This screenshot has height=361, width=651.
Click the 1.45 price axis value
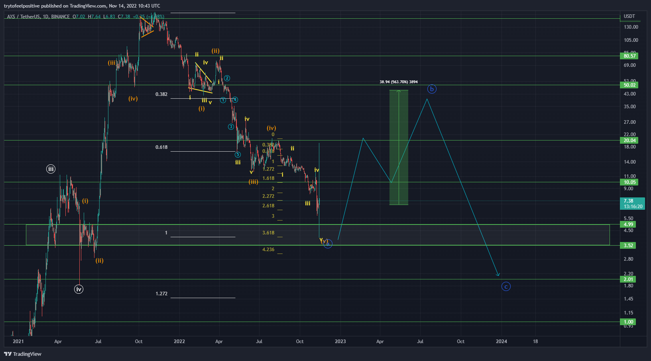[x=629, y=299]
